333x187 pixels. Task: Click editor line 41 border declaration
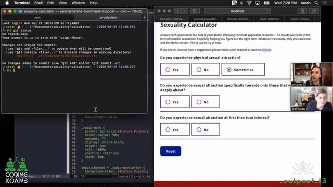117,131
